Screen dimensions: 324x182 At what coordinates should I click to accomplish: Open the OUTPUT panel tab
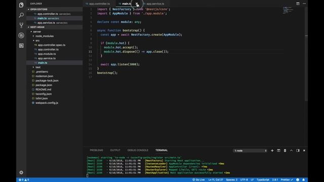[115, 150]
